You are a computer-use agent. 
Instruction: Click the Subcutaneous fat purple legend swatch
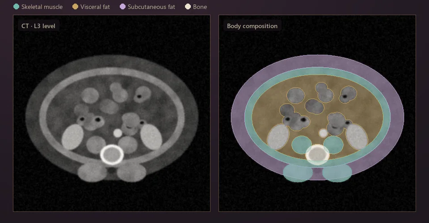[122, 7]
